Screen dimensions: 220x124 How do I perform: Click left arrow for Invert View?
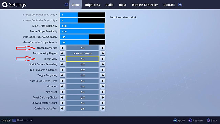[x=62, y=59]
